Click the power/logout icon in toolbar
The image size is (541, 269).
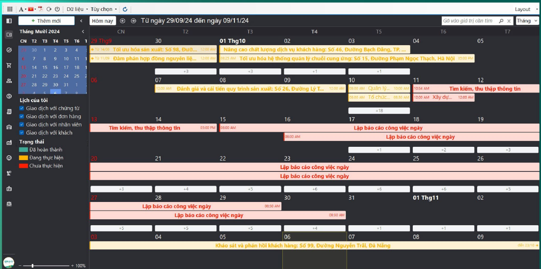(x=57, y=9)
